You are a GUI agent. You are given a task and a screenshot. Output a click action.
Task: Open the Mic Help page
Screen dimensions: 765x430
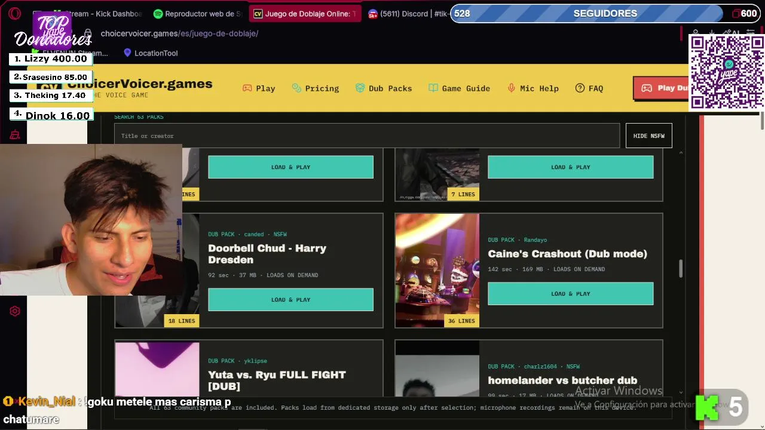pos(533,88)
